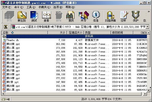Open the 帮助(H) menu
152x102 pixels.
pyautogui.click(x=70, y=7)
